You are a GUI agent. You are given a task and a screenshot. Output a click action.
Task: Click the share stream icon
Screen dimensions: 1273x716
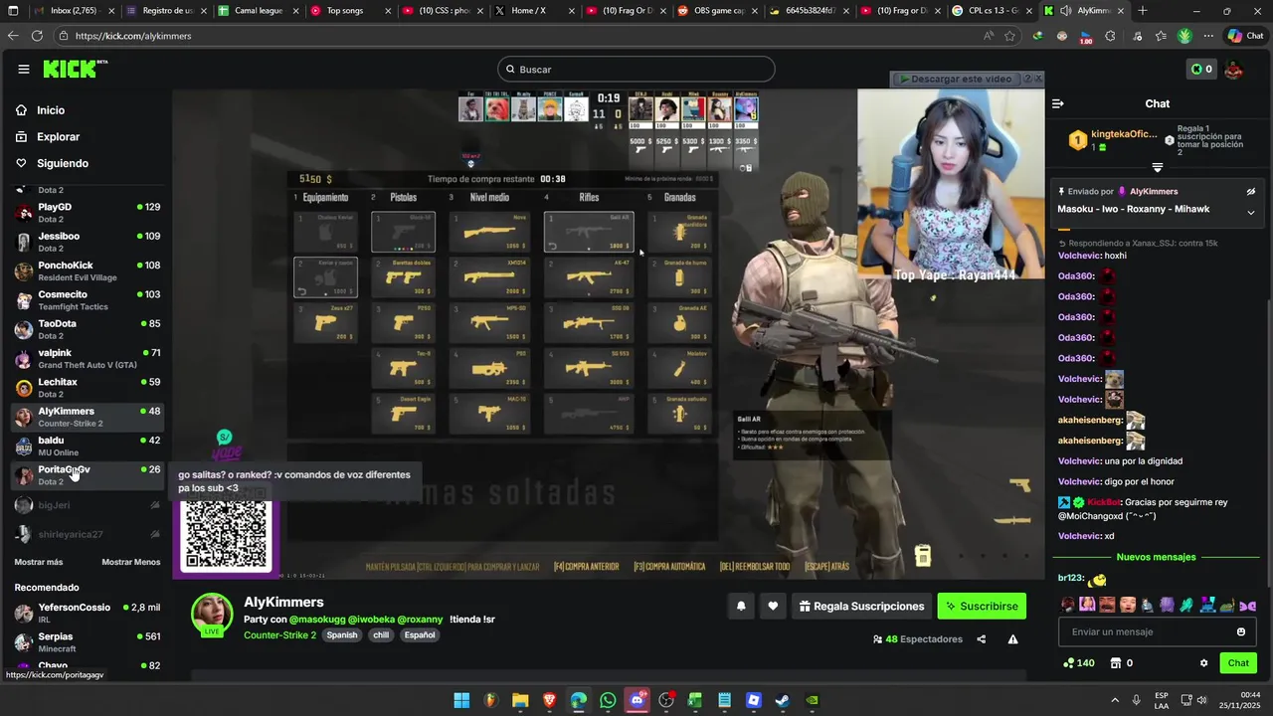click(982, 639)
